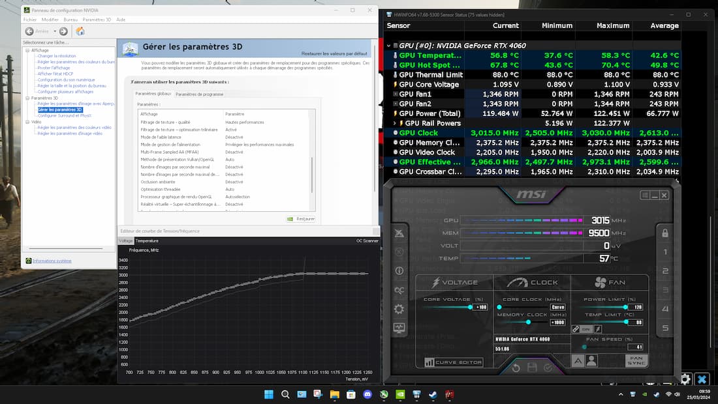Select Afterburner profile slot 4
718x404 pixels.
(665, 309)
